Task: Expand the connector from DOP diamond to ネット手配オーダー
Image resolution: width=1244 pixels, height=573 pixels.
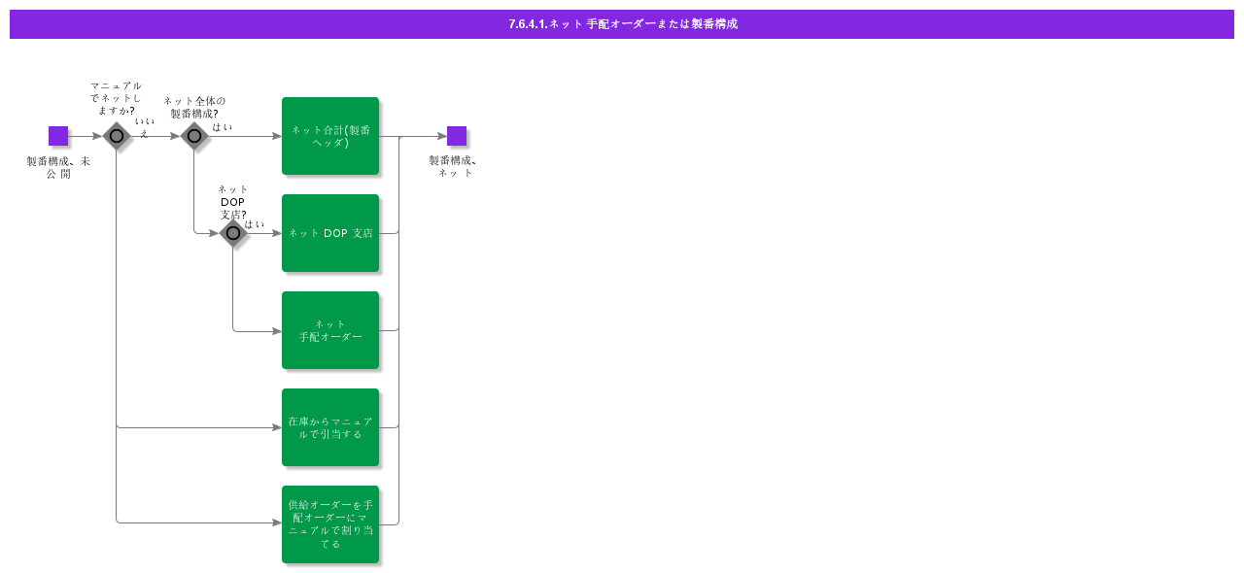Action: coord(258,330)
